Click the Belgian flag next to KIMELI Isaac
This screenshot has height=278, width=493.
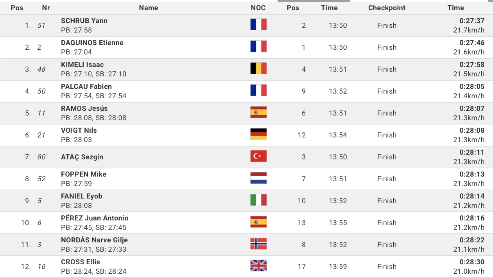click(x=258, y=69)
